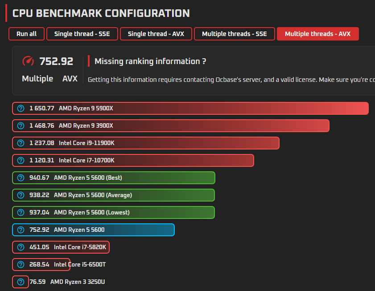This screenshot has height=291, width=375.
Task: Select the 1 650.77 score value
Action: (x=42, y=109)
